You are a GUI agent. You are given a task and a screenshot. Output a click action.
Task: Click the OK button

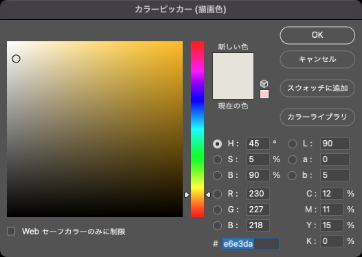(x=317, y=35)
